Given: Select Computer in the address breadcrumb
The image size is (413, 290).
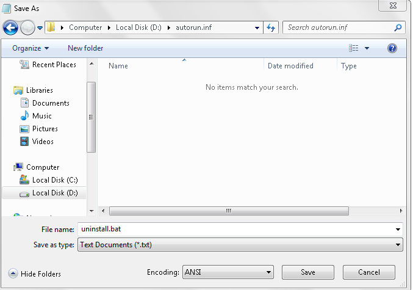Looking at the screenshot, I should pos(85,27).
